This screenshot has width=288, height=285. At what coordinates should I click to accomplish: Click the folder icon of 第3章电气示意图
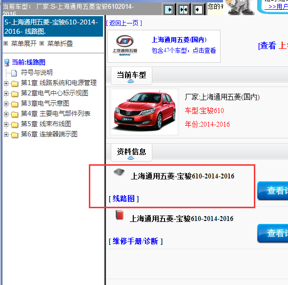pos(15,104)
